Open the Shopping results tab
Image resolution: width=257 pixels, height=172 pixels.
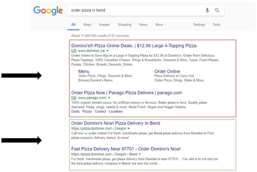click(125, 25)
